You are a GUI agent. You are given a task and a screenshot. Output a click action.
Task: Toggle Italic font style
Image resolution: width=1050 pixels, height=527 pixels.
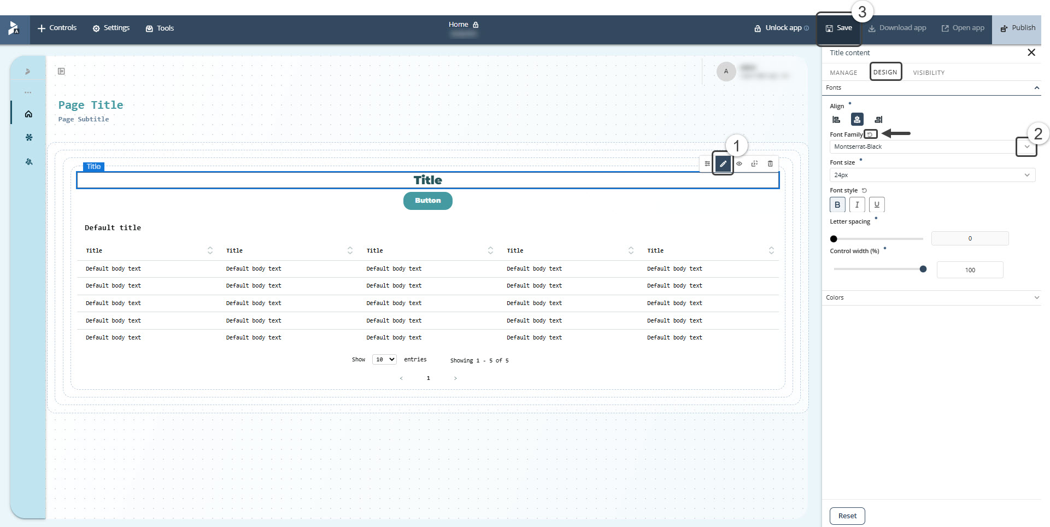tap(857, 204)
